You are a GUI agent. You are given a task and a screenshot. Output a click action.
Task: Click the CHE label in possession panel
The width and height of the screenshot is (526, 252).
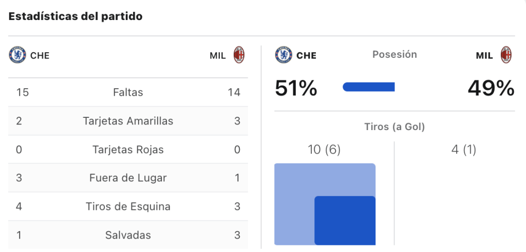(306, 55)
